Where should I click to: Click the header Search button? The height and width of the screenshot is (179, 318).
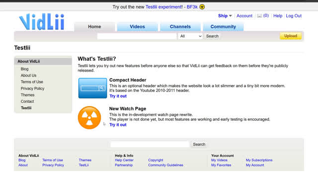pos(212,36)
